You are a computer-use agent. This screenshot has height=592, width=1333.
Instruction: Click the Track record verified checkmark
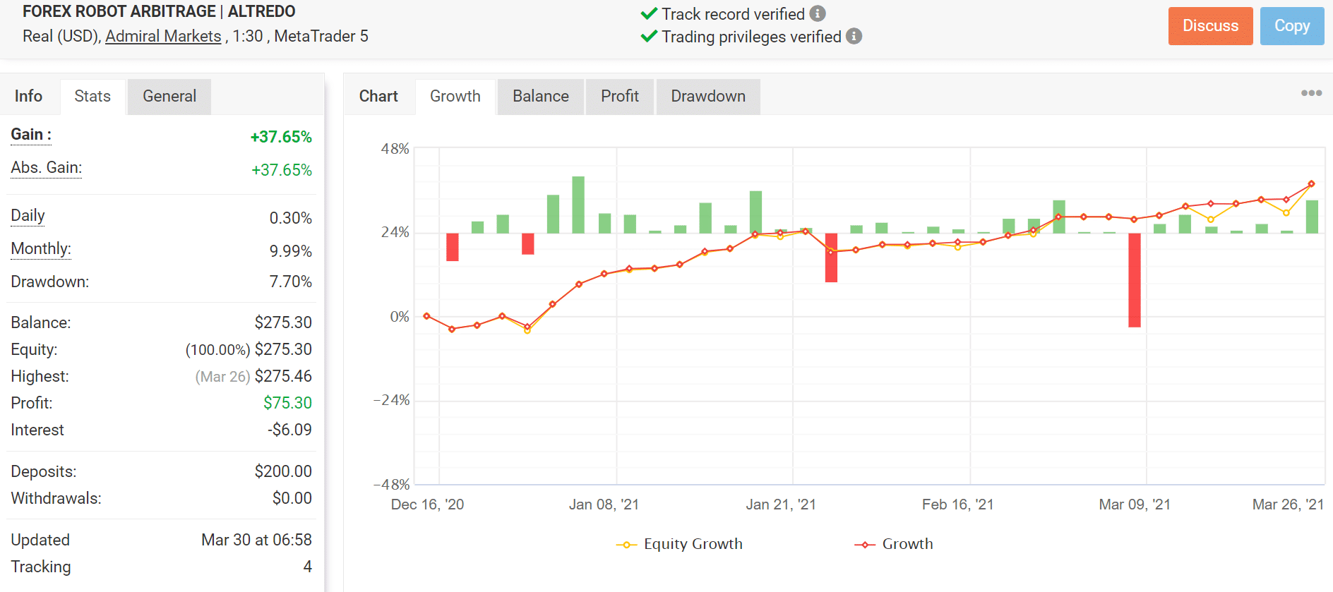(x=649, y=13)
